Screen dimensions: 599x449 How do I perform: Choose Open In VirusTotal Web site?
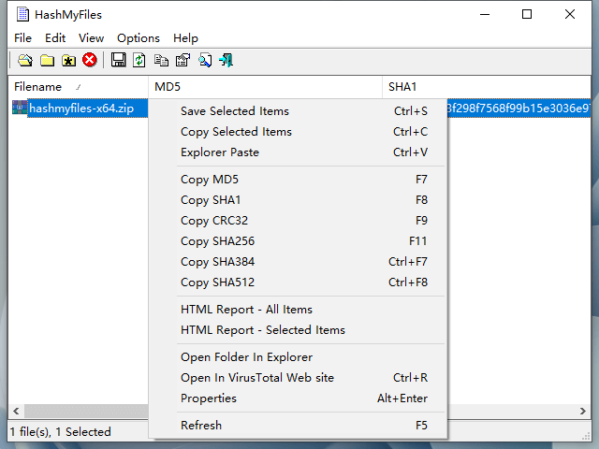point(298,378)
